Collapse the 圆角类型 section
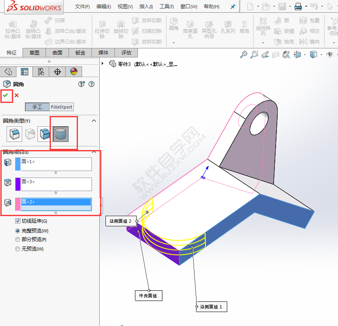Image resolution: width=338 pixels, height=326 pixels. tap(94, 121)
